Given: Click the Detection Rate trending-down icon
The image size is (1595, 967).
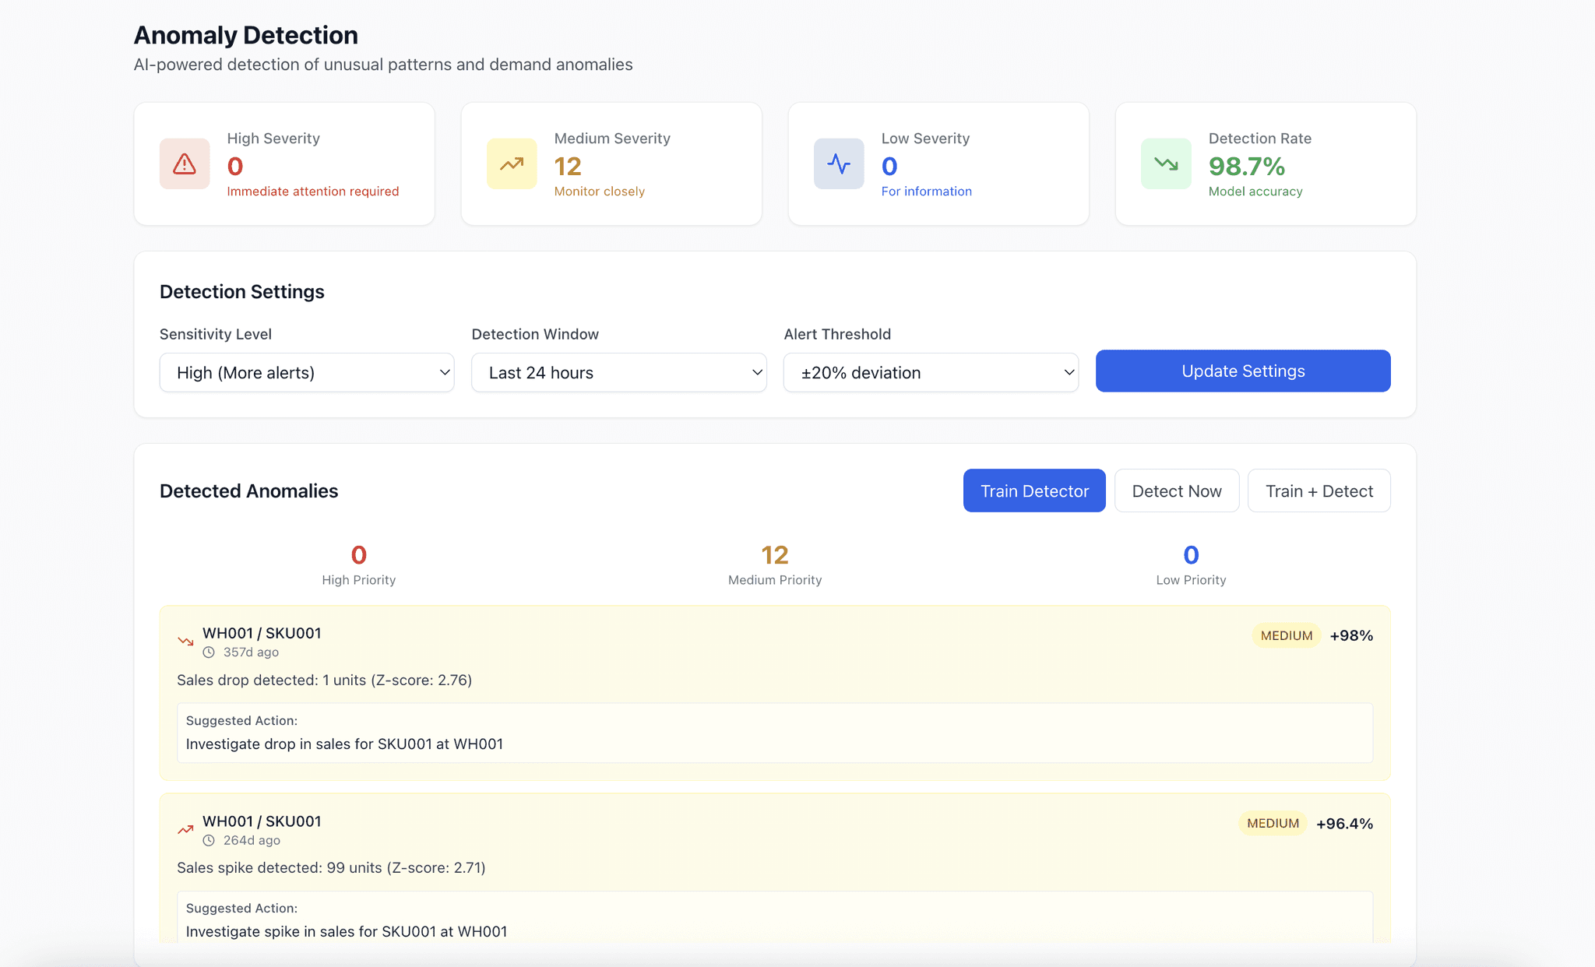Looking at the screenshot, I should pyautogui.click(x=1166, y=164).
